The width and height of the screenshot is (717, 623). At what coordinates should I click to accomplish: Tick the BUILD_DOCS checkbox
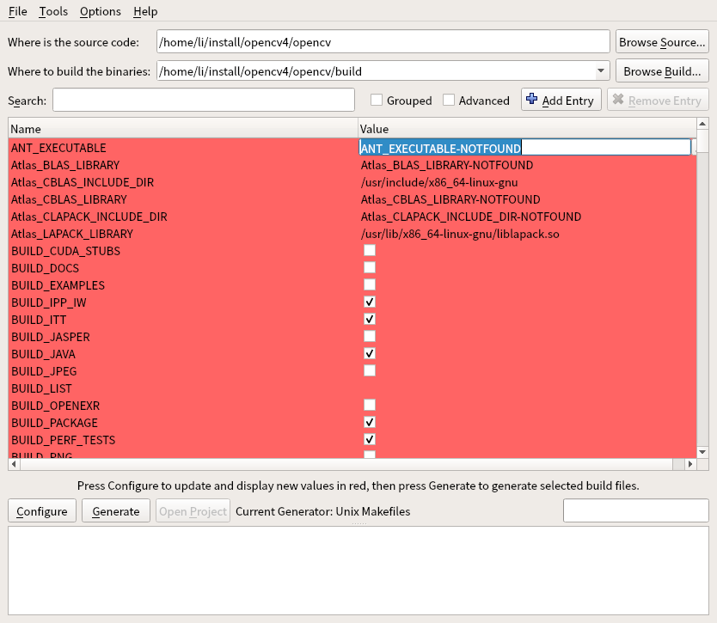(x=370, y=267)
